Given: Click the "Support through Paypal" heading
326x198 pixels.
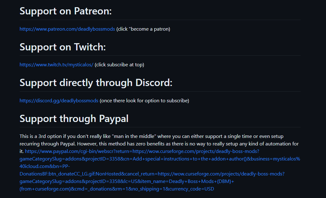Looking at the screenshot, I should click(x=74, y=119).
